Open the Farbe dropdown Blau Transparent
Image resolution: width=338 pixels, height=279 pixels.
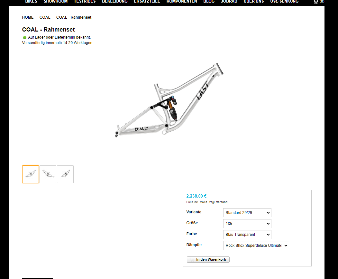tap(247, 235)
